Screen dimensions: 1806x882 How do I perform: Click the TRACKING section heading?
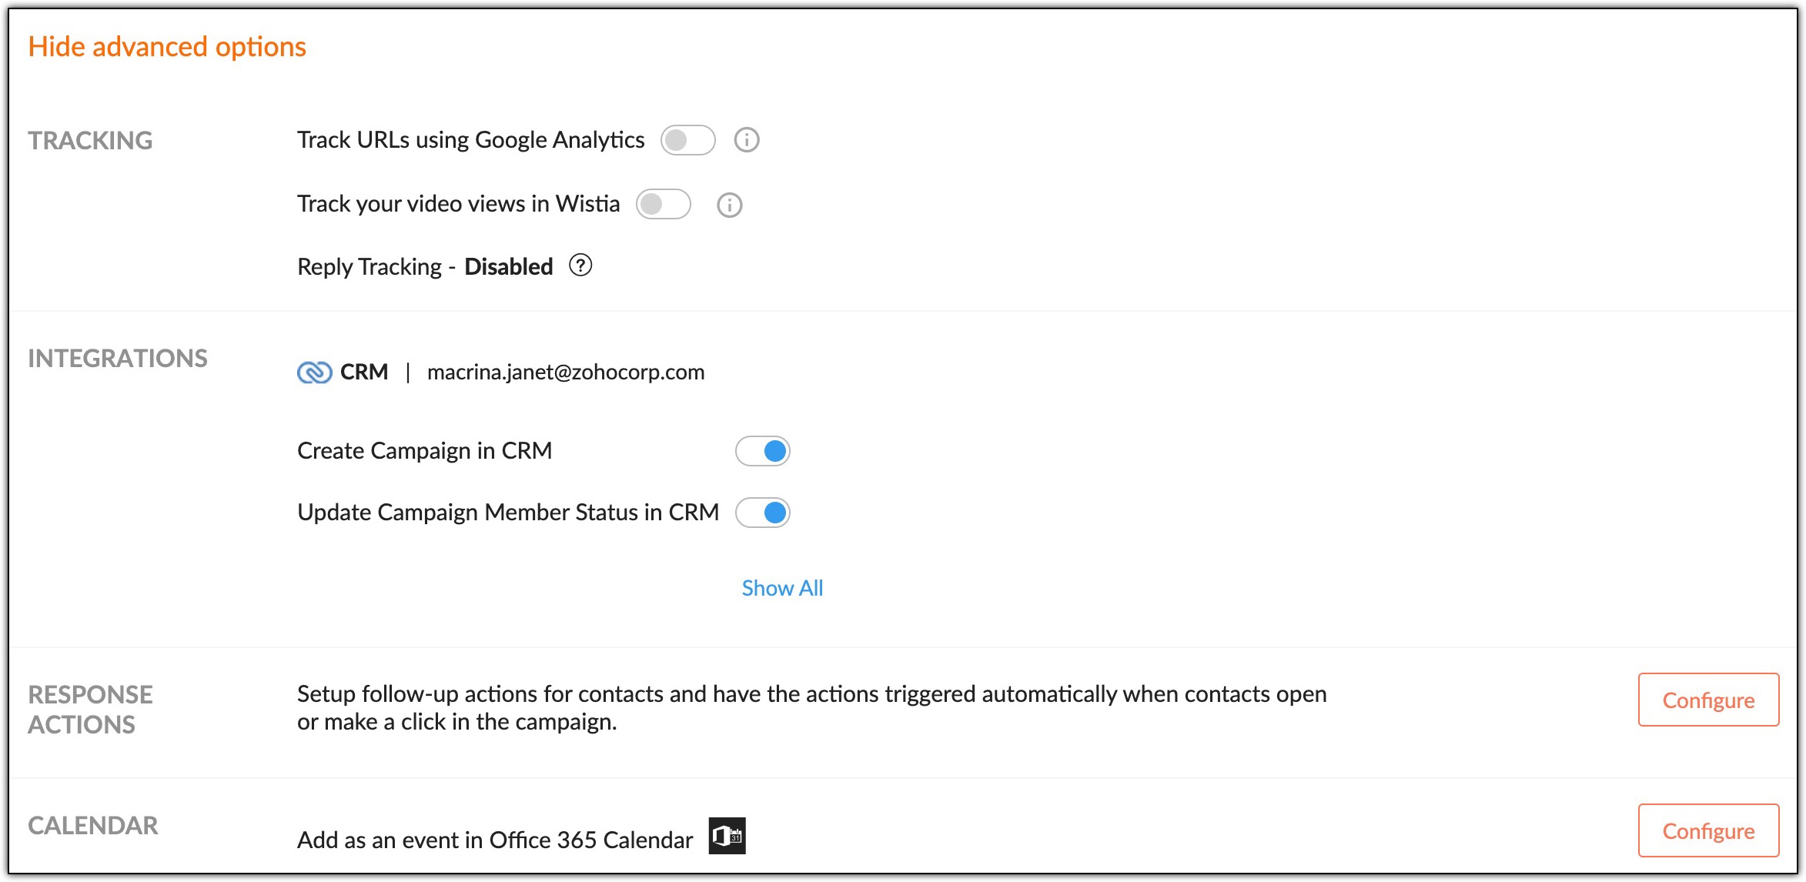90,141
